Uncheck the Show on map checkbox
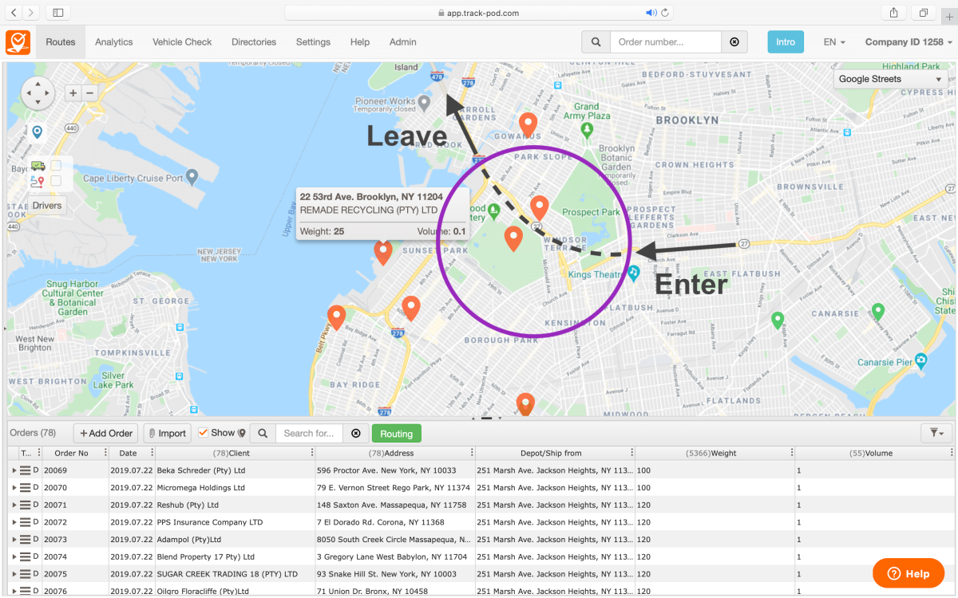The height and width of the screenshot is (598, 958). click(x=203, y=433)
